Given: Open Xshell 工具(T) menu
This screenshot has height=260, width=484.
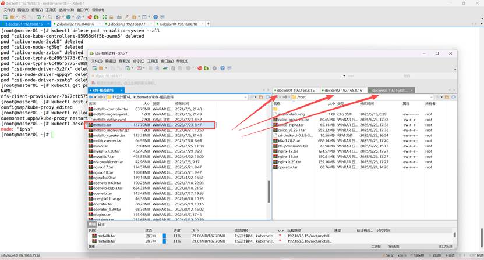Looking at the screenshot, I should coord(51,10).
